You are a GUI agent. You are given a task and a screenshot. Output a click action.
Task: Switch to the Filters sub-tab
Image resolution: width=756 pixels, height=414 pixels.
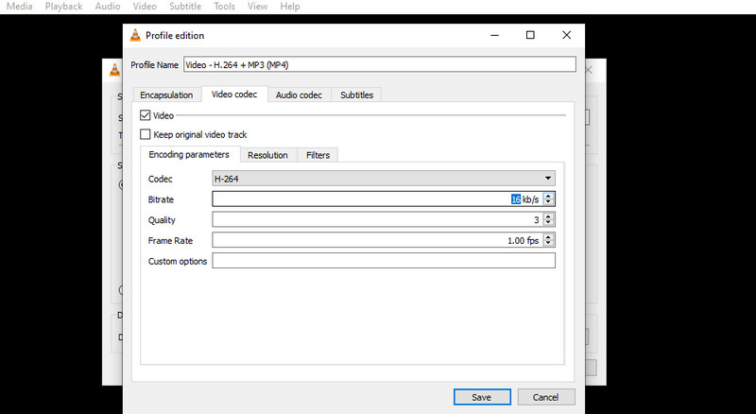[x=318, y=155]
